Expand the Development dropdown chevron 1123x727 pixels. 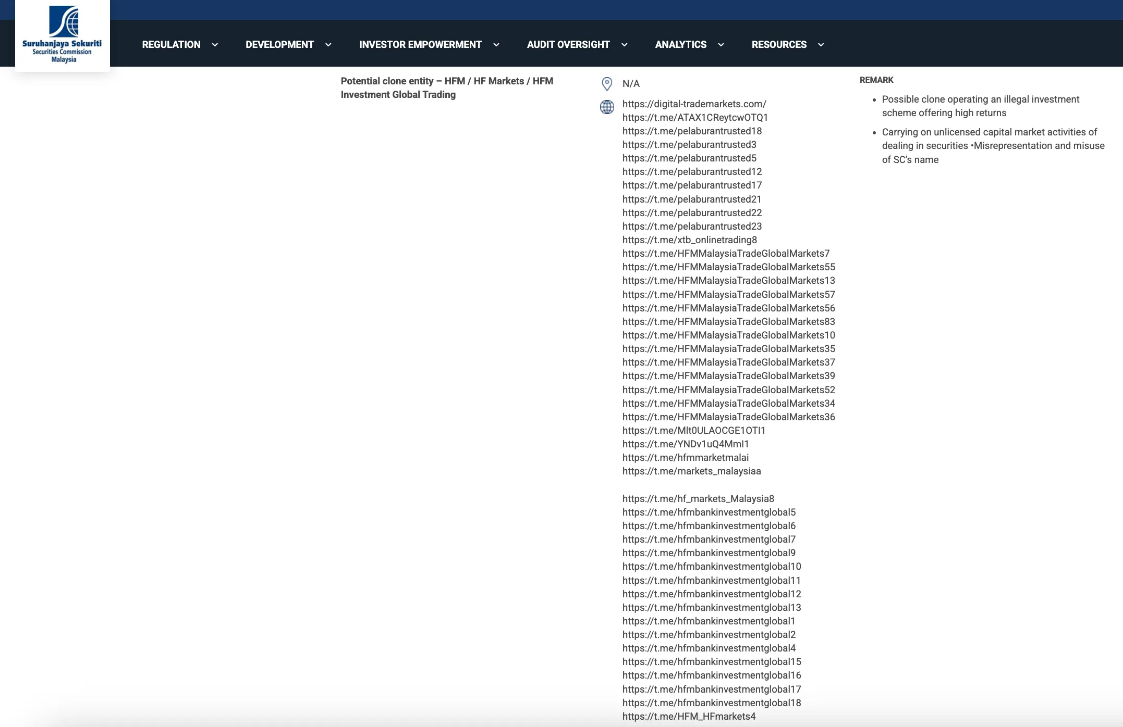[x=328, y=45]
